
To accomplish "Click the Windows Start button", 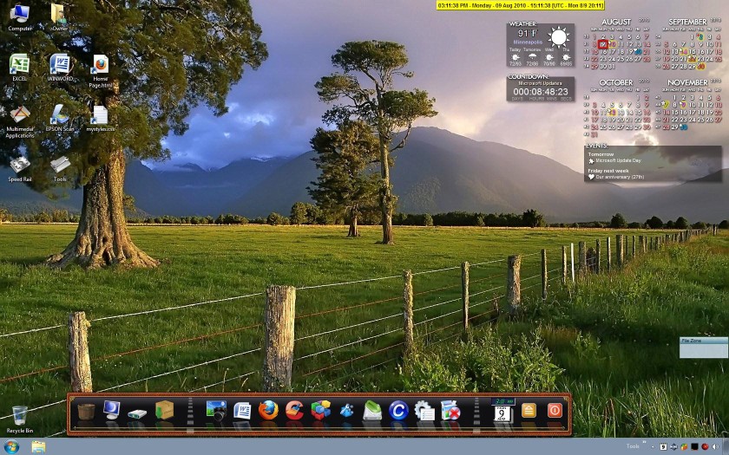I will [10, 446].
